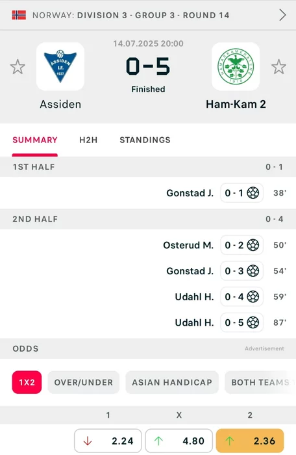Switch to the Standings tab
The width and height of the screenshot is (296, 455).
pos(145,140)
